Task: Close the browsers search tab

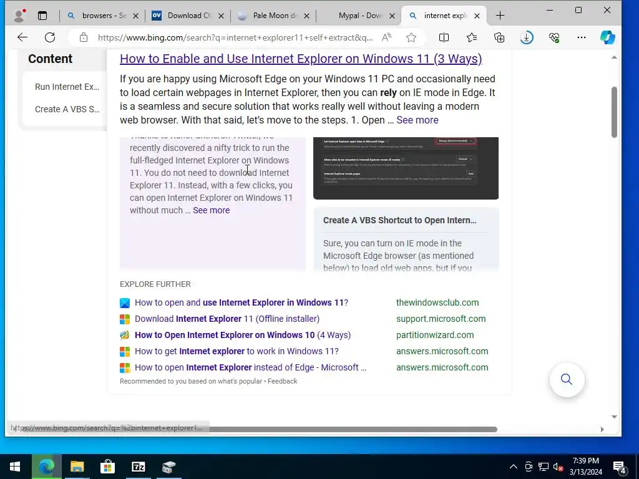Action: coord(135,16)
